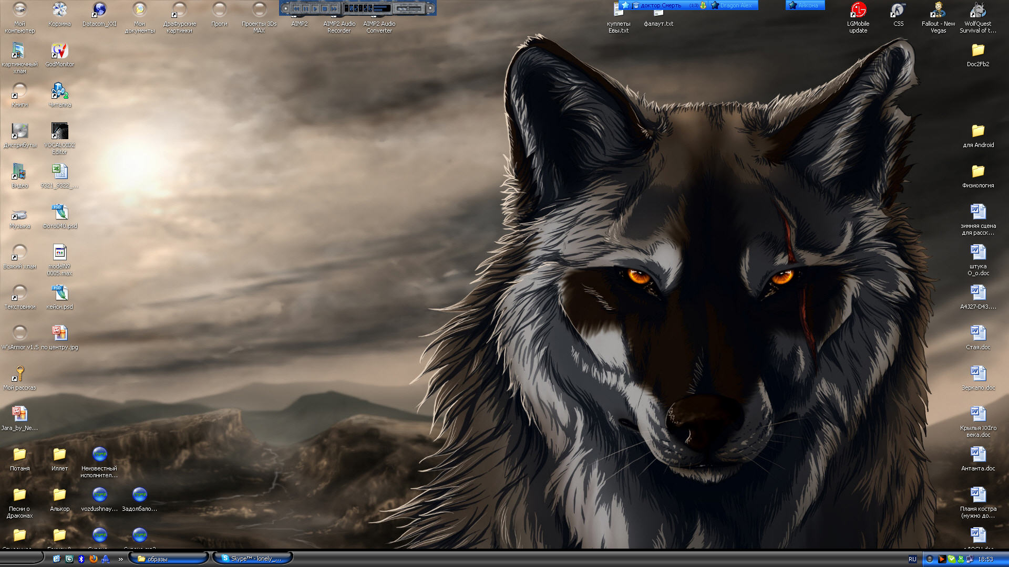Viewport: 1009px width, 567px height.
Task: Select the Datacom_XXI shortcut
Action: tap(99, 14)
